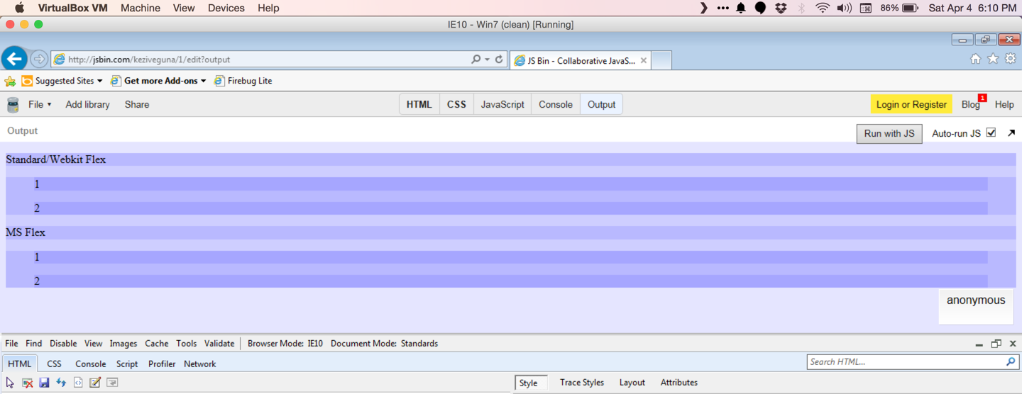Viewport: 1022px width, 394px height.
Task: Click the blue Save floppy icon
Action: click(x=44, y=383)
